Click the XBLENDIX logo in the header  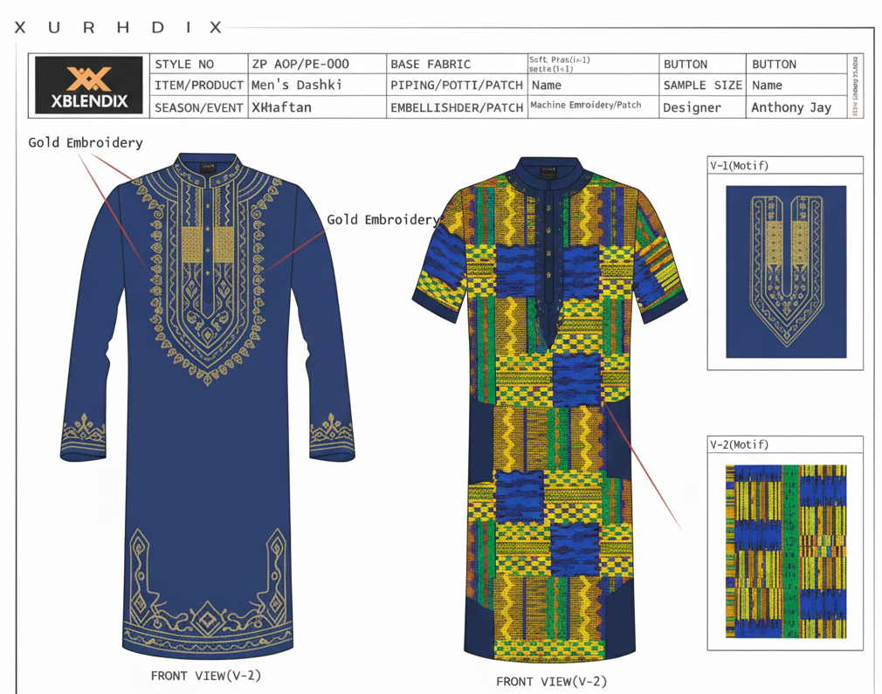pyautogui.click(x=88, y=86)
